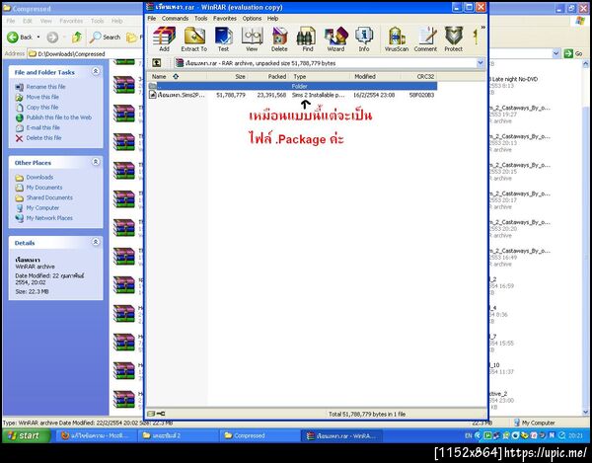Viewport: 592px width, 463px height.
Task: Click the View file icon
Action: (252, 39)
